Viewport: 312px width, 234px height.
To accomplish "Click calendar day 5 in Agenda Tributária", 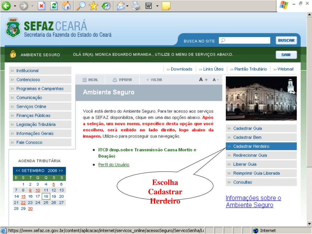I will (54, 184).
